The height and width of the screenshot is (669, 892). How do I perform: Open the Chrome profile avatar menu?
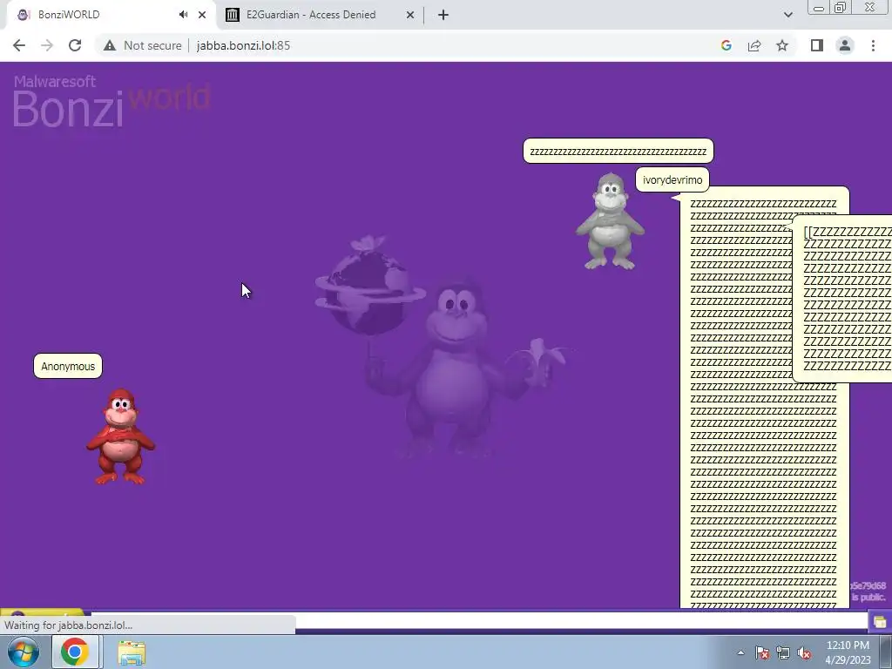tap(845, 45)
